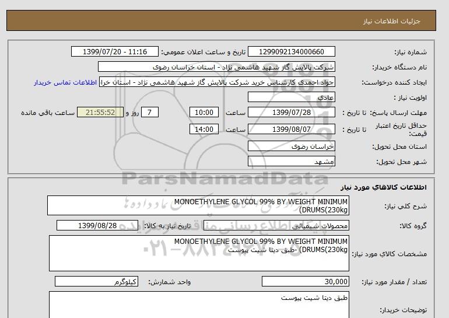Click the مشخصات کالای مورد نیاز text area
Viewport: 449px width, 318px height.
pos(198,253)
